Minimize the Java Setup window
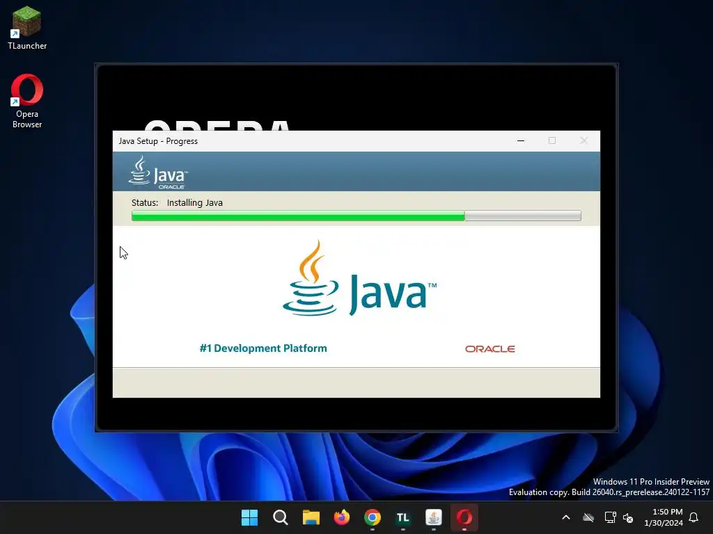 coord(521,140)
